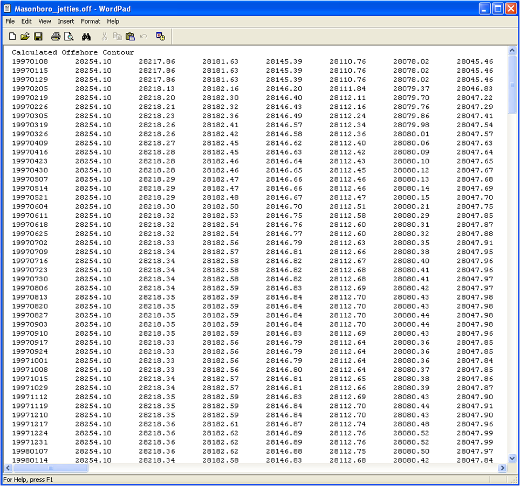Click value 28182.30 in the 19970219 row
Screen dimensions: 520x486
coord(221,98)
